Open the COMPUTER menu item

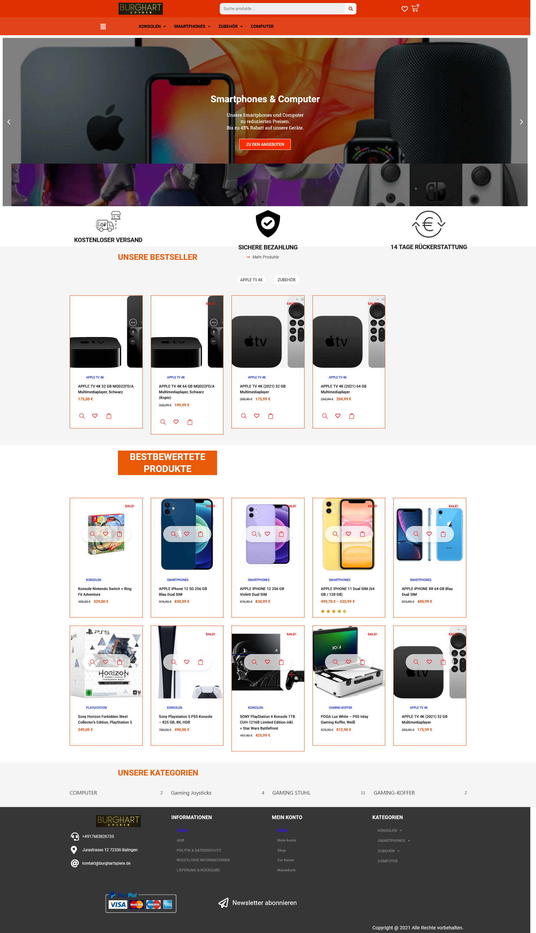(x=262, y=26)
